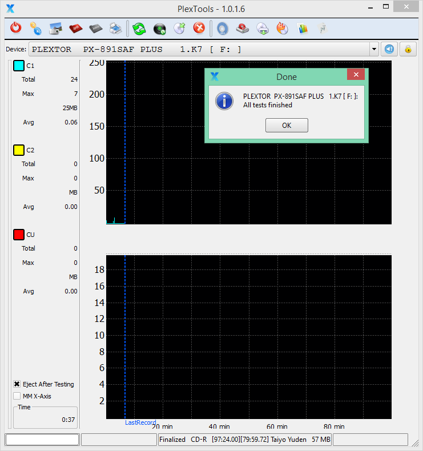Select the PLEXTOR PX-891SAF PLUS device combo box
This screenshot has height=451, width=423.
tap(203, 49)
